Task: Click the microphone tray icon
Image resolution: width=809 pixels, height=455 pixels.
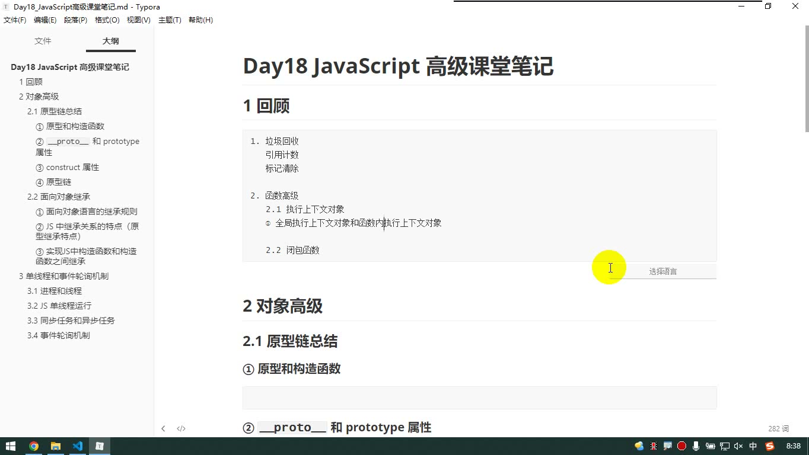Action: [696, 446]
